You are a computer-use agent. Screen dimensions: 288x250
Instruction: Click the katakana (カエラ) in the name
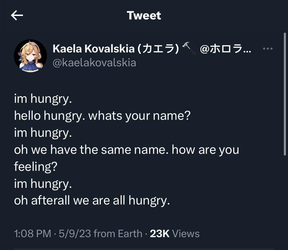pyautogui.click(x=158, y=49)
